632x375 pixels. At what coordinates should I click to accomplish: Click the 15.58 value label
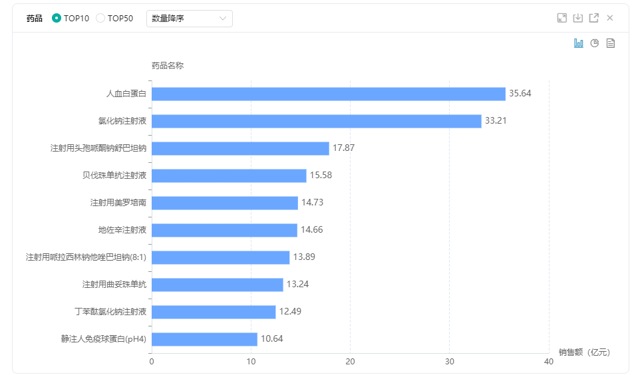tap(321, 176)
